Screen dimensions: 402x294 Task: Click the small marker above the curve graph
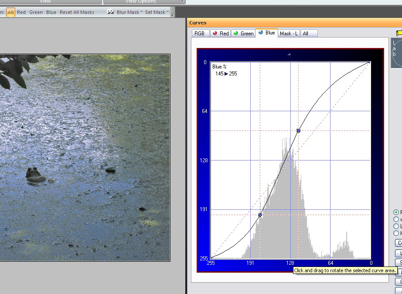point(289,55)
